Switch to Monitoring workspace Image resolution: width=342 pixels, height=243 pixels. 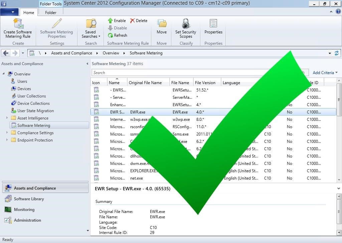tap(24, 209)
